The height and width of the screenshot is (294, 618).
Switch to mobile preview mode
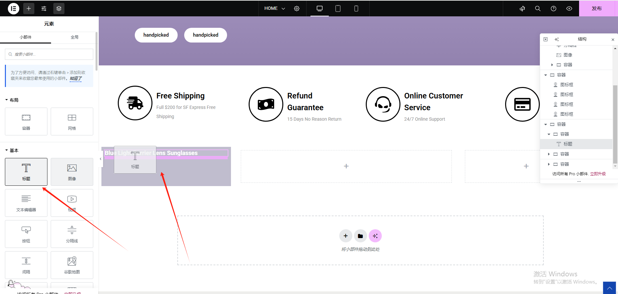tap(356, 9)
